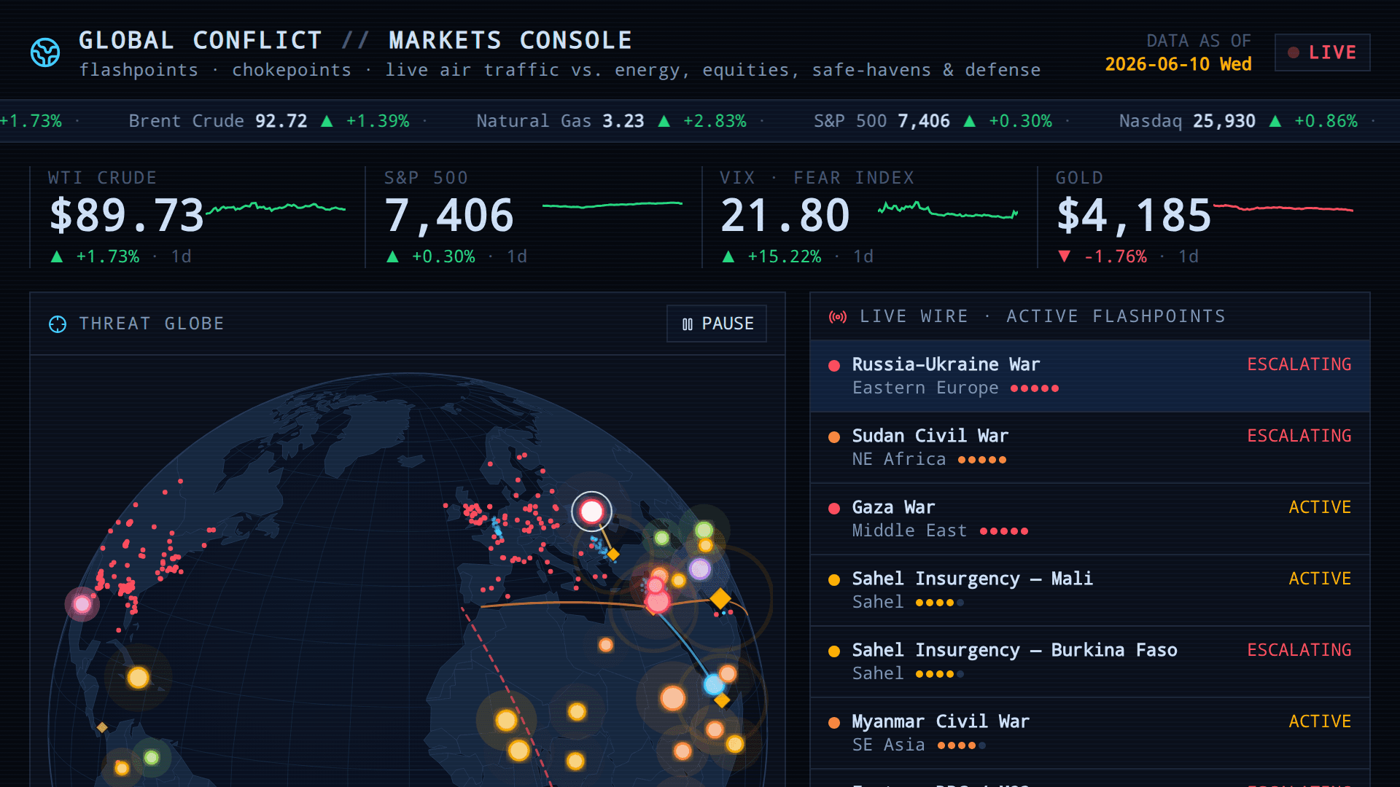This screenshot has width=1400, height=787.
Task: Click the VIX +15.22% change indicator
Action: (x=785, y=257)
